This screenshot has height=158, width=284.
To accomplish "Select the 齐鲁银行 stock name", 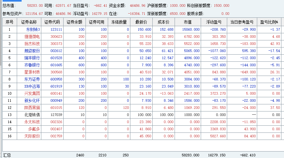I will pos(32,65).
